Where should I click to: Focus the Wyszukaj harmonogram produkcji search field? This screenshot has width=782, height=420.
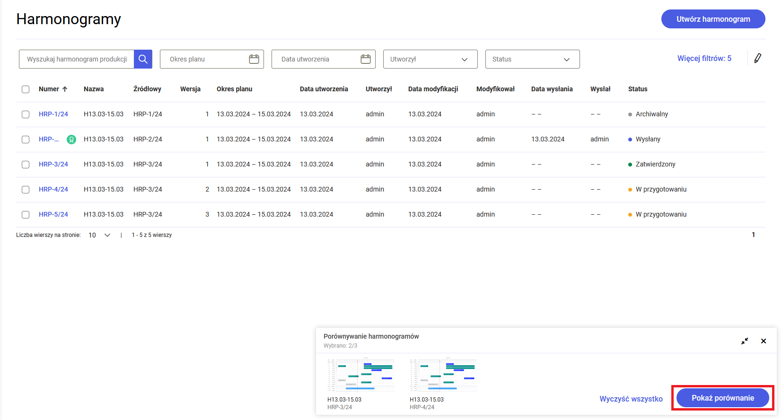click(x=77, y=59)
